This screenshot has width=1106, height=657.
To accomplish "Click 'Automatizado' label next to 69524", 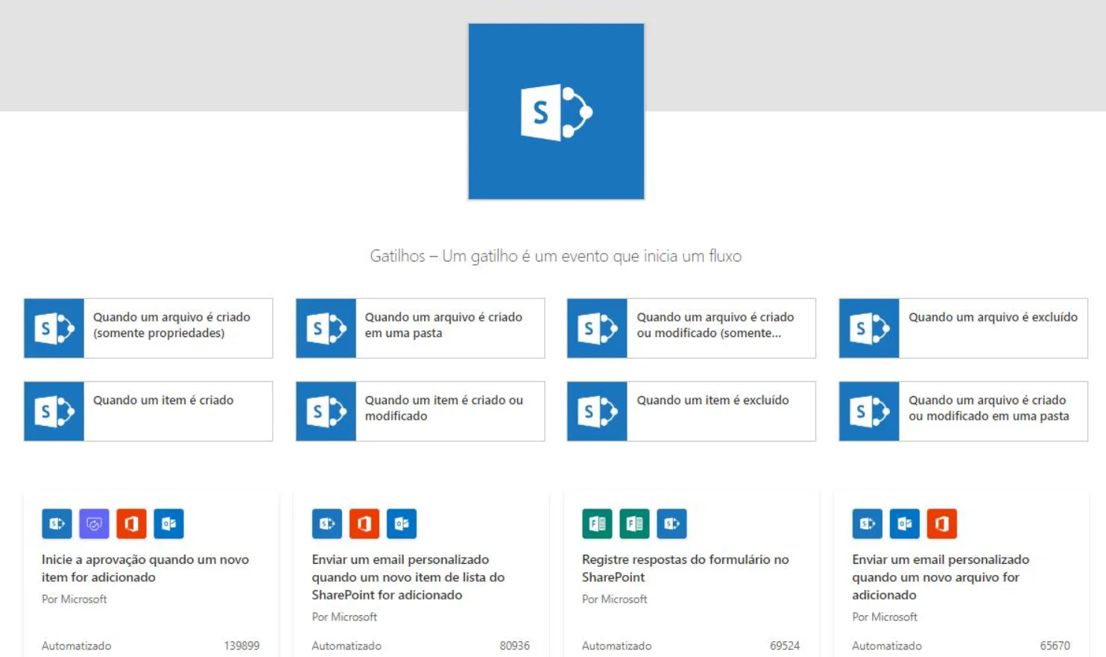I will coord(616,646).
